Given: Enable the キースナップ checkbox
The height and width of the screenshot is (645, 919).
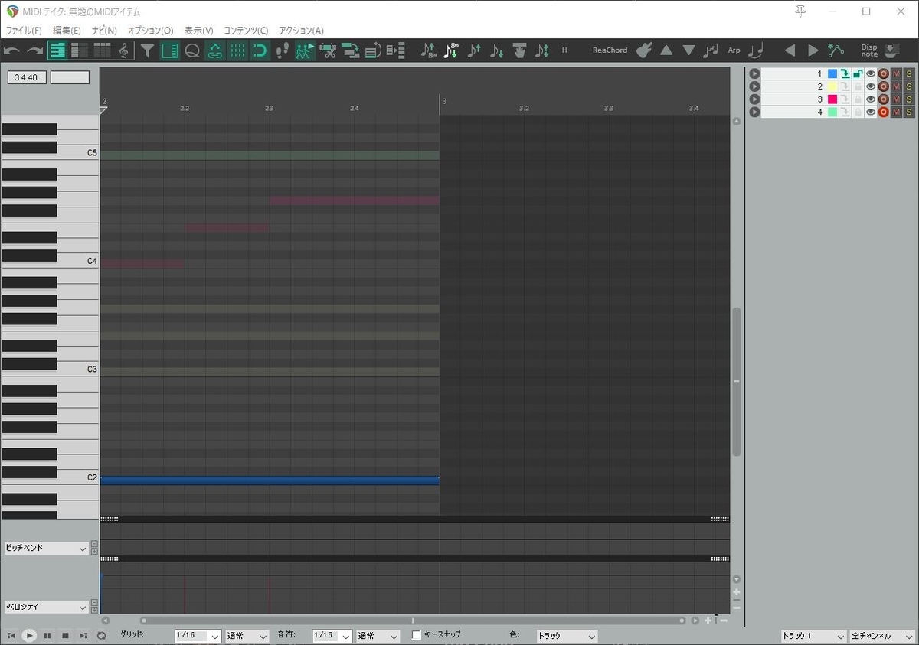Looking at the screenshot, I should [x=417, y=635].
